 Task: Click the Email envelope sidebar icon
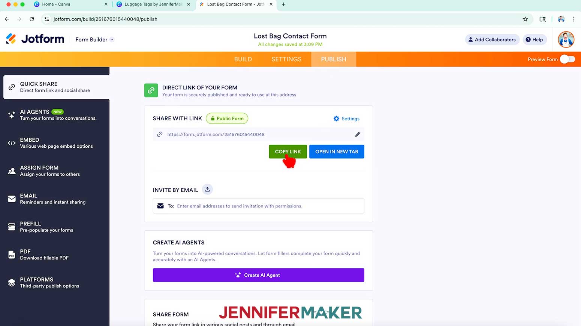pyautogui.click(x=12, y=199)
